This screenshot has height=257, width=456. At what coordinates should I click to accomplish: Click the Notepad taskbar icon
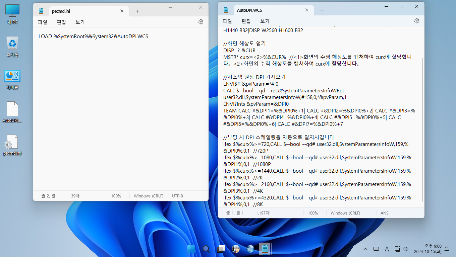click(265, 249)
